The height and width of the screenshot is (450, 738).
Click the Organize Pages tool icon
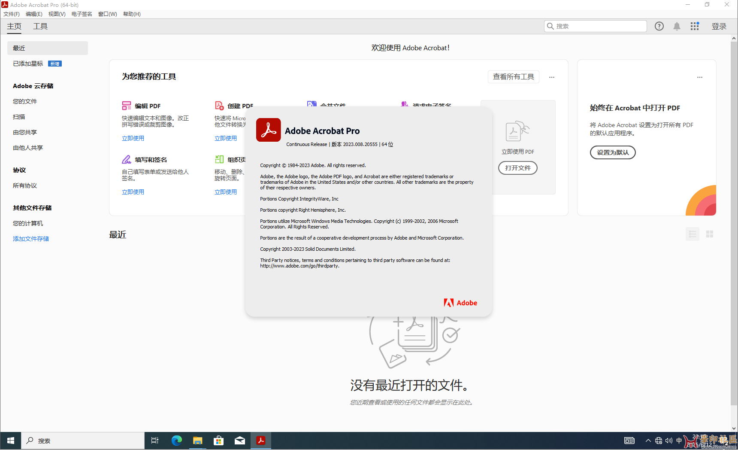219,159
